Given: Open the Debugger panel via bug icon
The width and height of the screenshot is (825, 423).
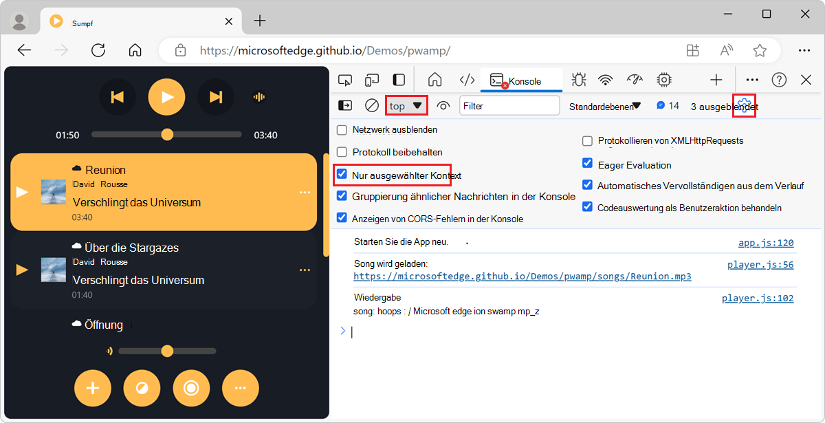Looking at the screenshot, I should point(578,80).
